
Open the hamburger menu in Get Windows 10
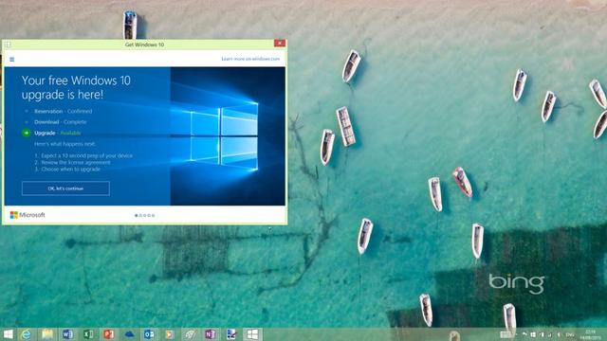pos(12,59)
